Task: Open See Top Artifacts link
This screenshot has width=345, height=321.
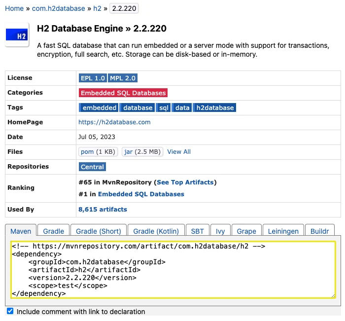Action: (x=185, y=182)
